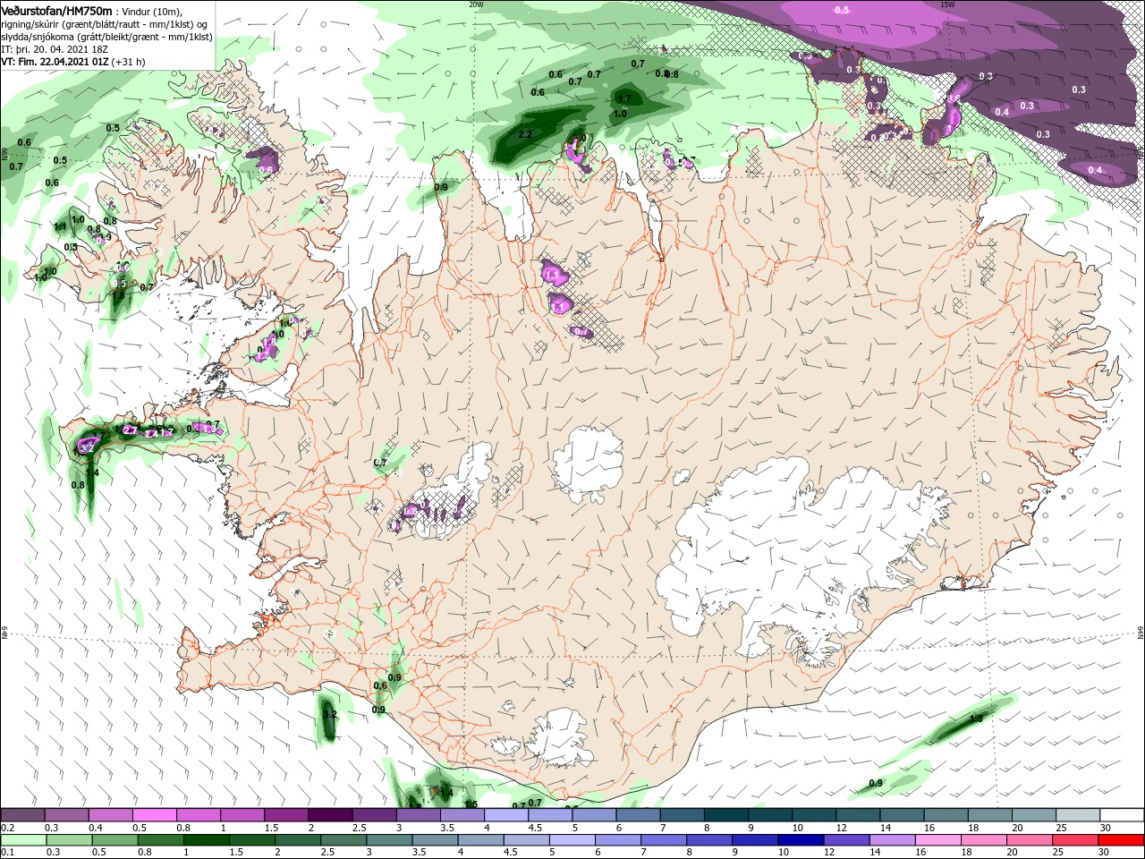Click the '15W' longitude label on the top edge
The width and height of the screenshot is (1145, 859).
point(947,4)
